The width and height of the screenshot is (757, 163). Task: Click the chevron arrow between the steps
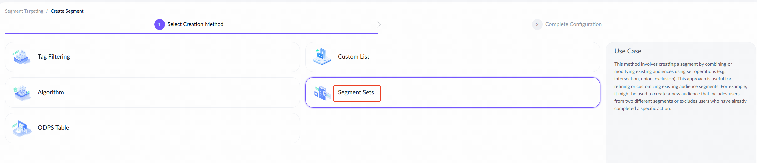point(379,24)
